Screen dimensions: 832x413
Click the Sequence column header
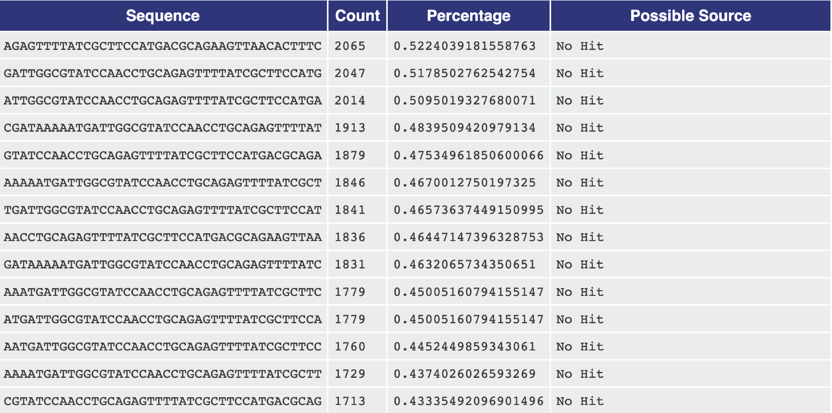(163, 16)
